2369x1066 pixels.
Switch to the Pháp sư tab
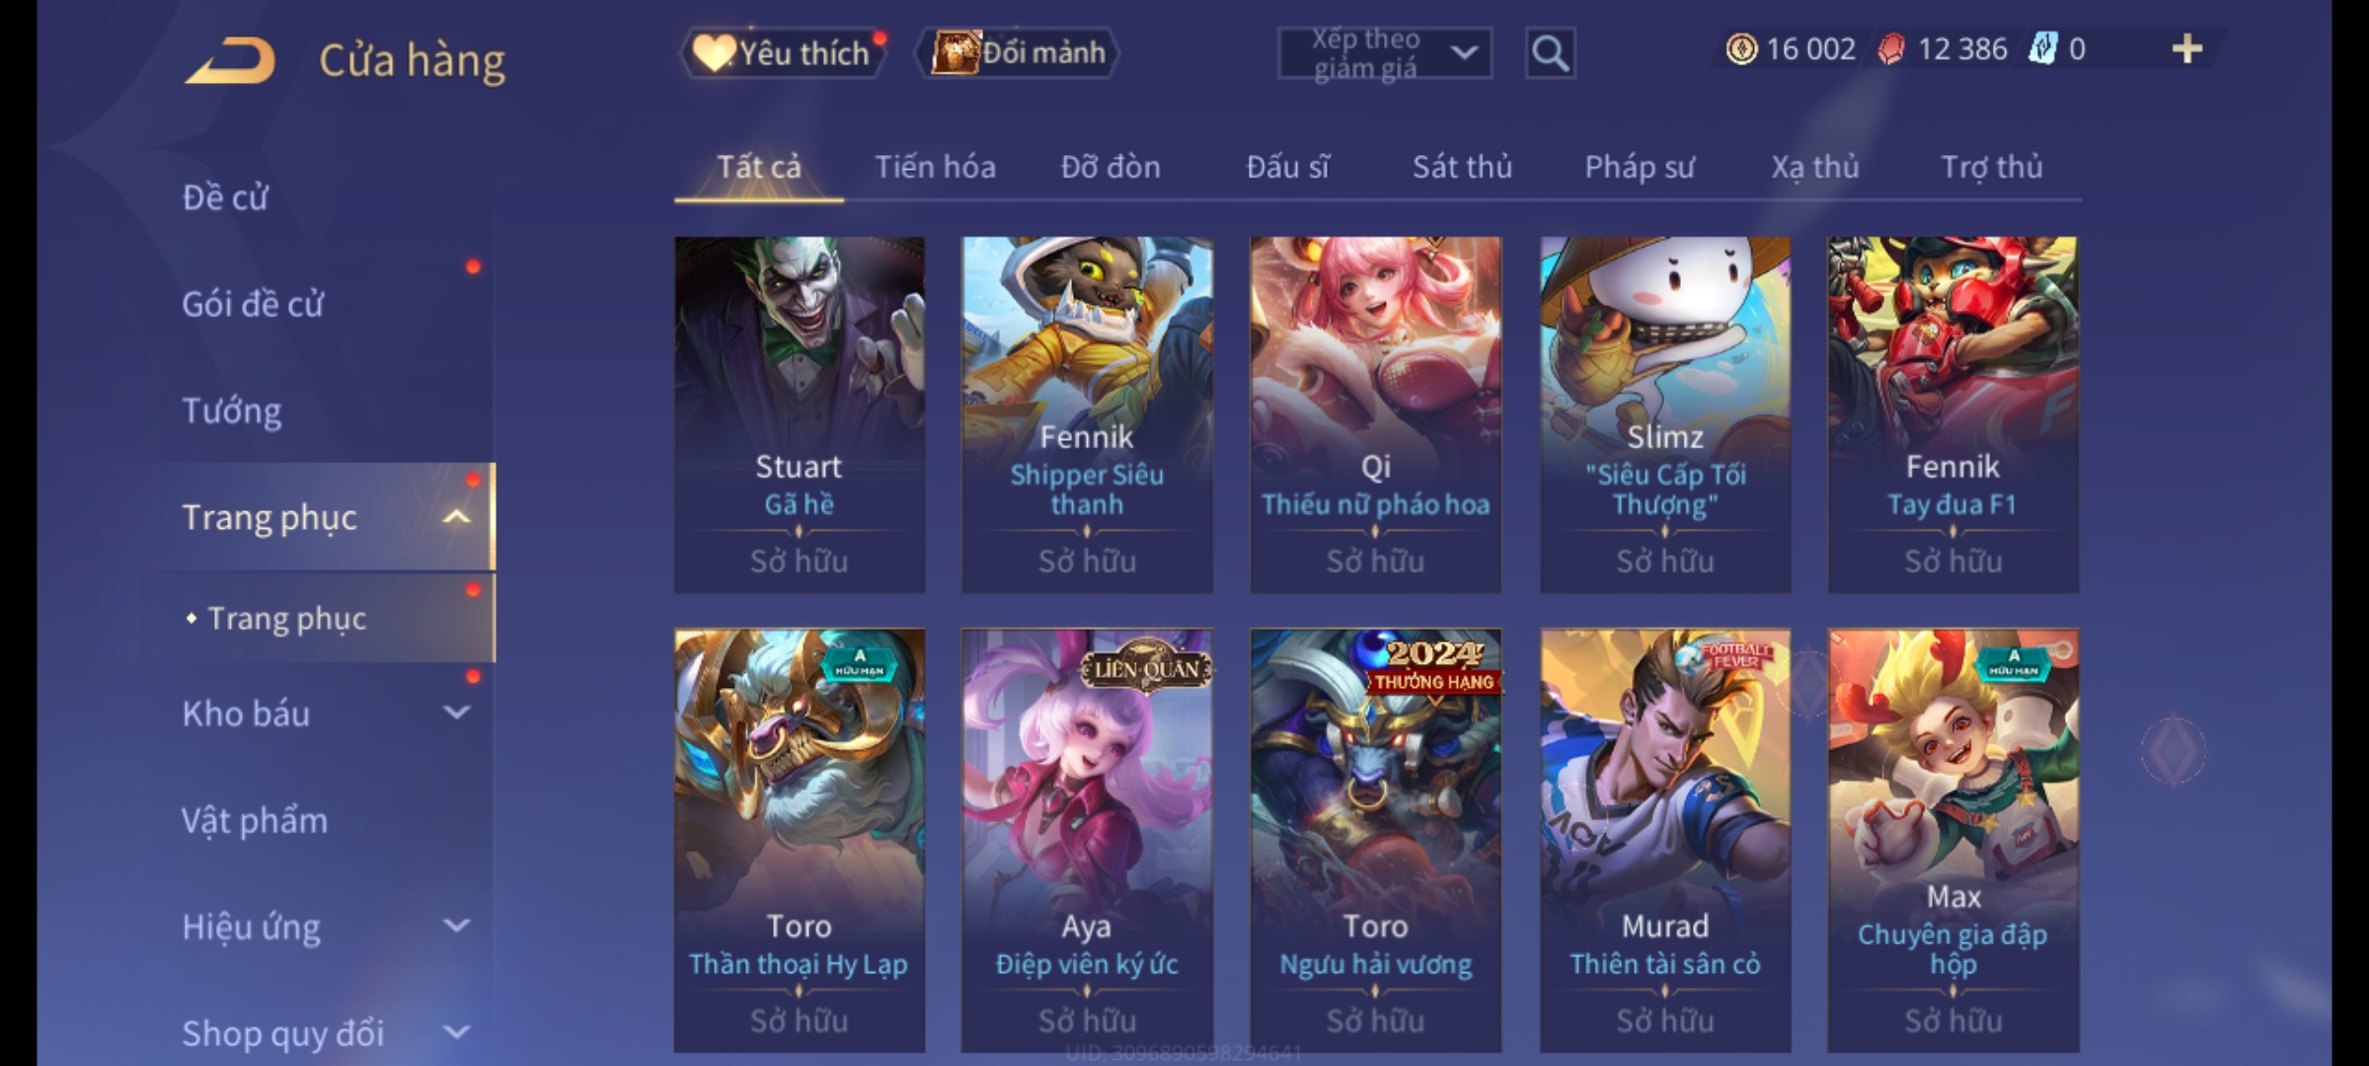point(1640,168)
